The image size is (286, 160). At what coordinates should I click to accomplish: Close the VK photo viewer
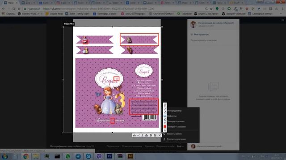pos(282,20)
